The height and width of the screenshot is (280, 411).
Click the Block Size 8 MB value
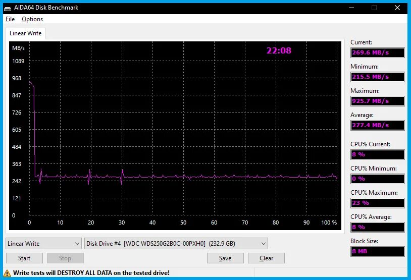tap(378, 251)
